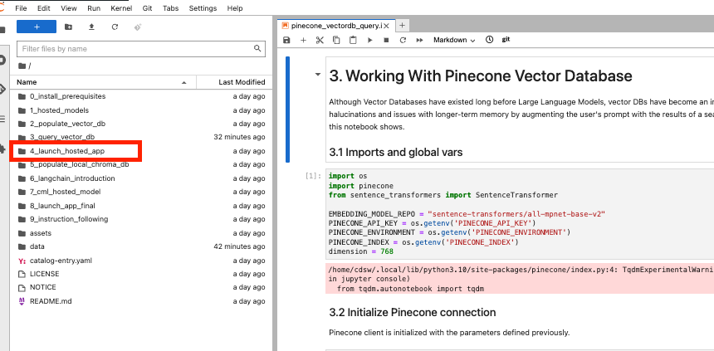Open the Settings menu

(203, 8)
